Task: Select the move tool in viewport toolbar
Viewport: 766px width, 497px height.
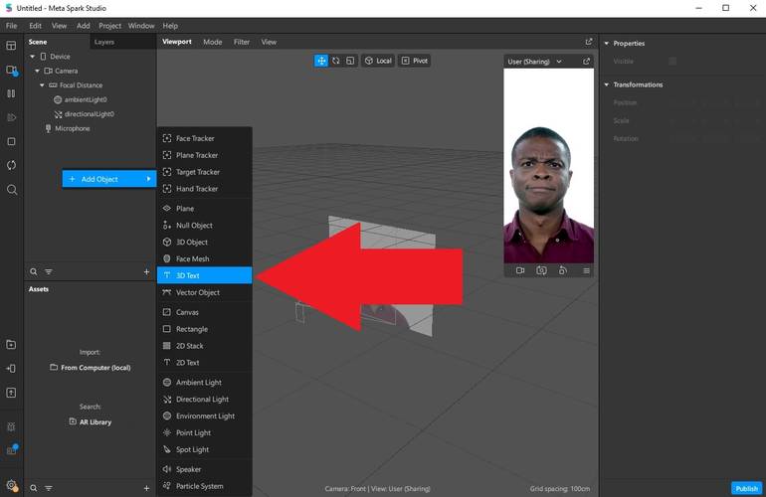Action: pos(321,61)
